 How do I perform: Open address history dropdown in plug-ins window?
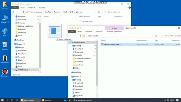(95, 12)
